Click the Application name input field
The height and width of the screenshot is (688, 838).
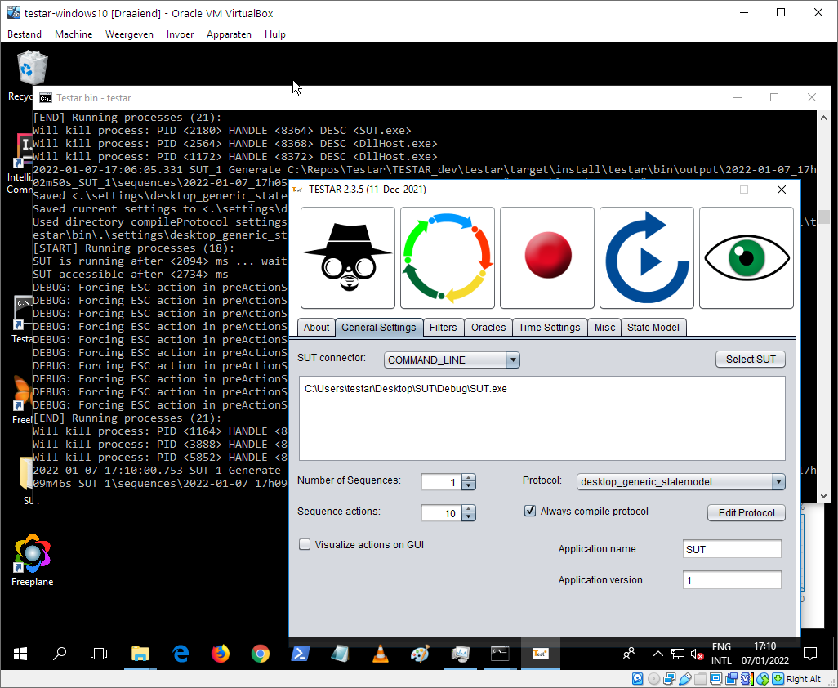(x=732, y=549)
